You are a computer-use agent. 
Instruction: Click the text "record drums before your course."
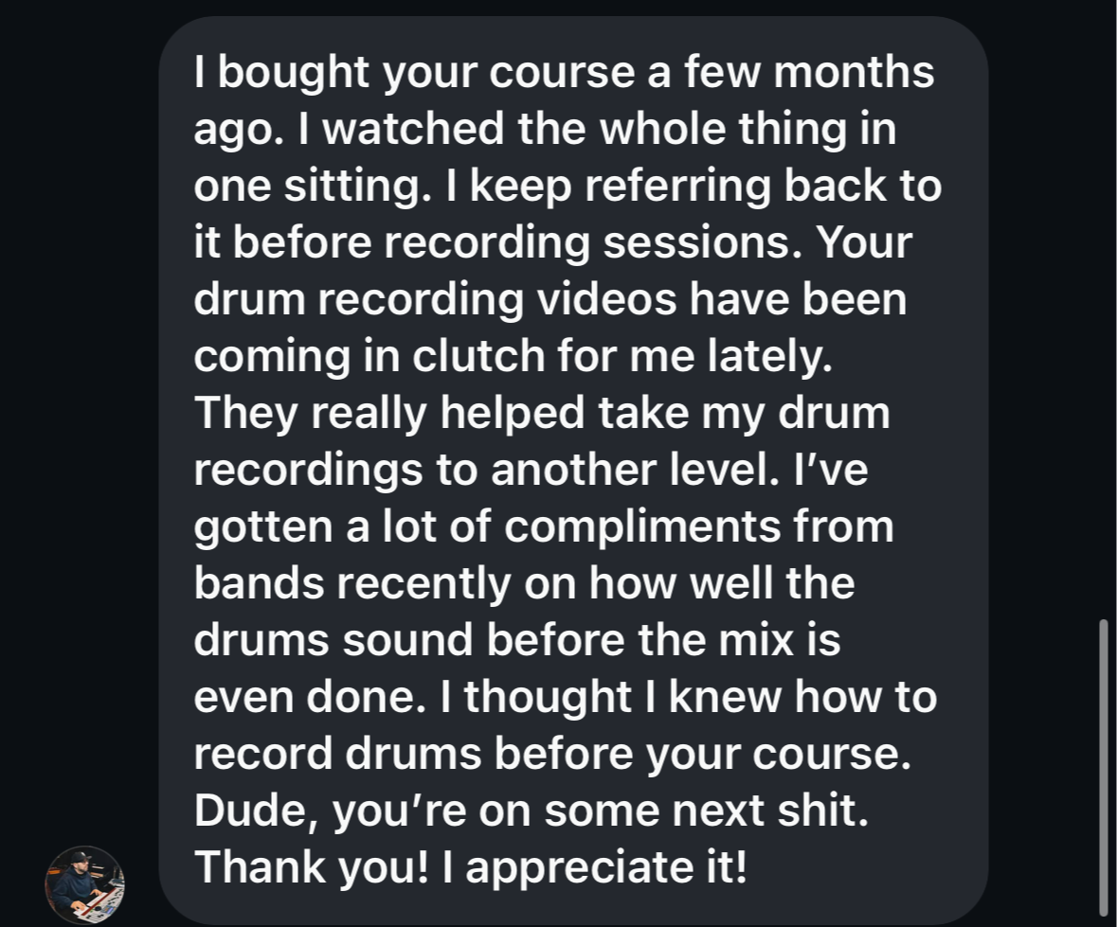point(552,754)
